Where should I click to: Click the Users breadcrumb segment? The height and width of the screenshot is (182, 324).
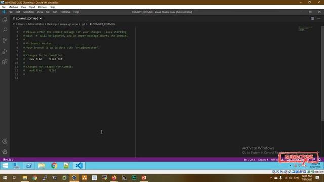coord(21,24)
